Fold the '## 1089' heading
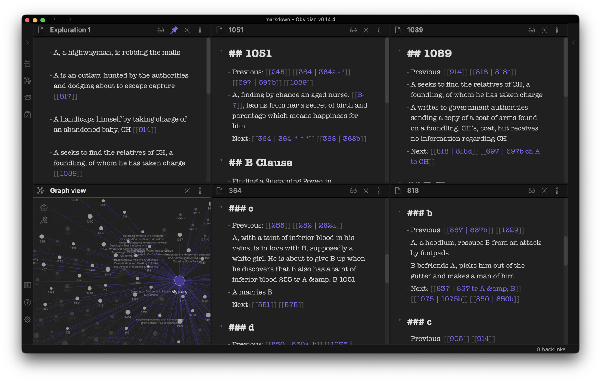Viewport: 601px width, 382px height. [400, 51]
